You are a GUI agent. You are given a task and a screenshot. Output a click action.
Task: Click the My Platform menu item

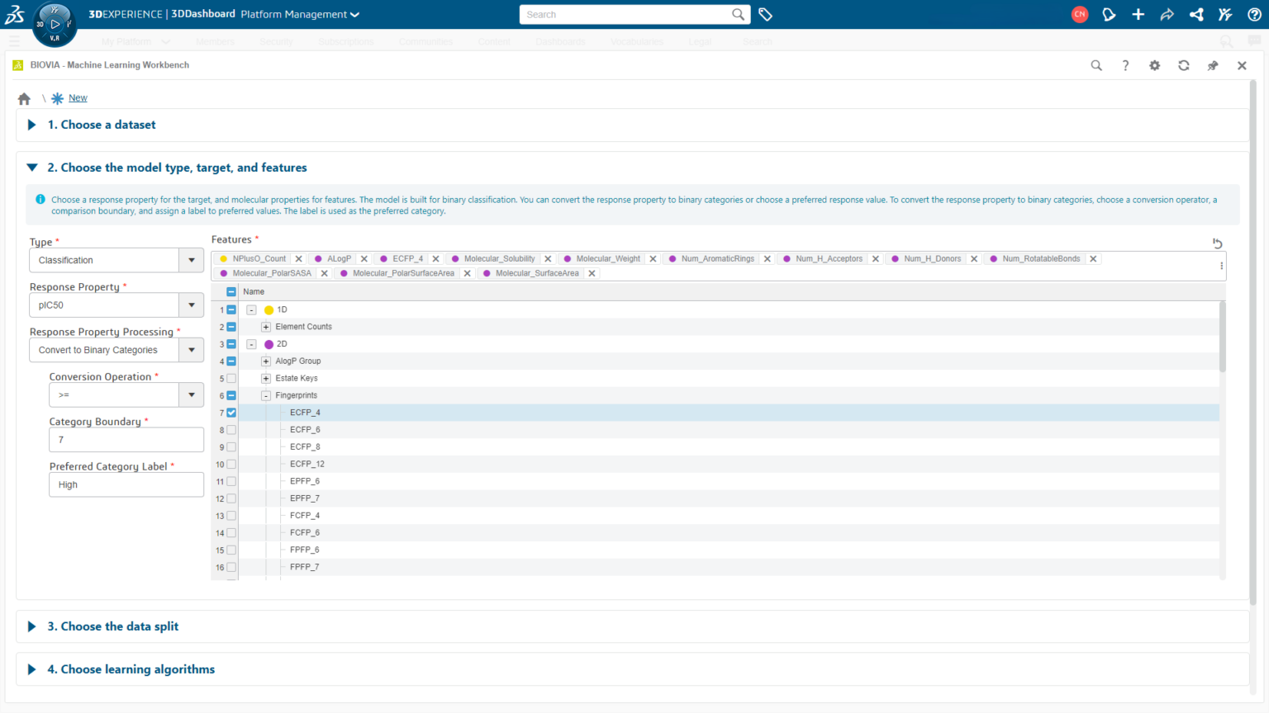[126, 41]
